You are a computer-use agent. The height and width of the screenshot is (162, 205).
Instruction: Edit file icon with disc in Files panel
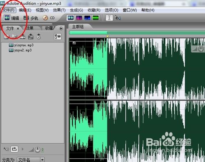coord(39,36)
